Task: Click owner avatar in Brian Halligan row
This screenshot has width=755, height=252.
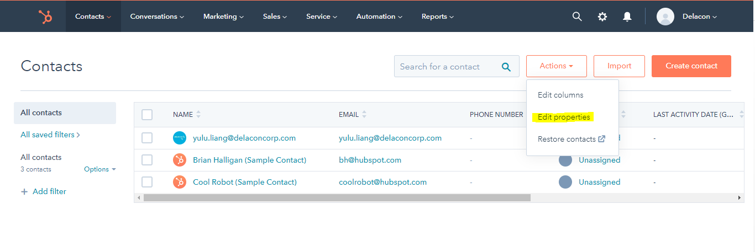Action: [x=565, y=160]
